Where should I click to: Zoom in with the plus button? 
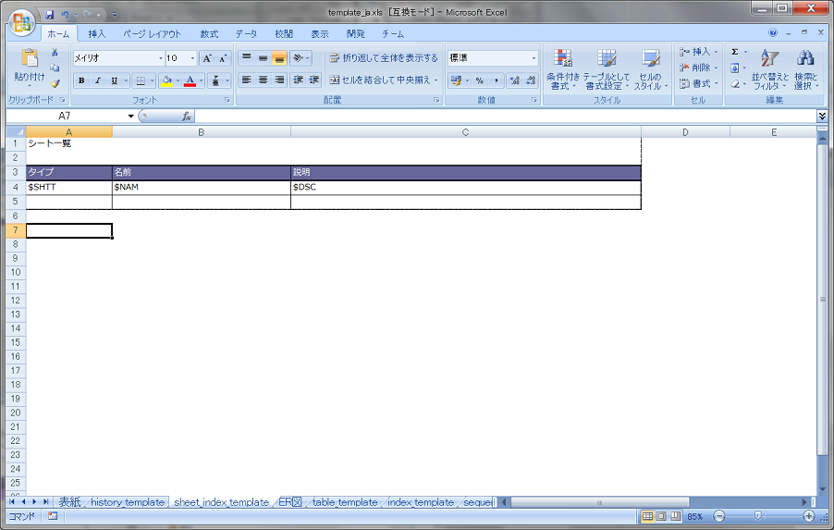808,516
